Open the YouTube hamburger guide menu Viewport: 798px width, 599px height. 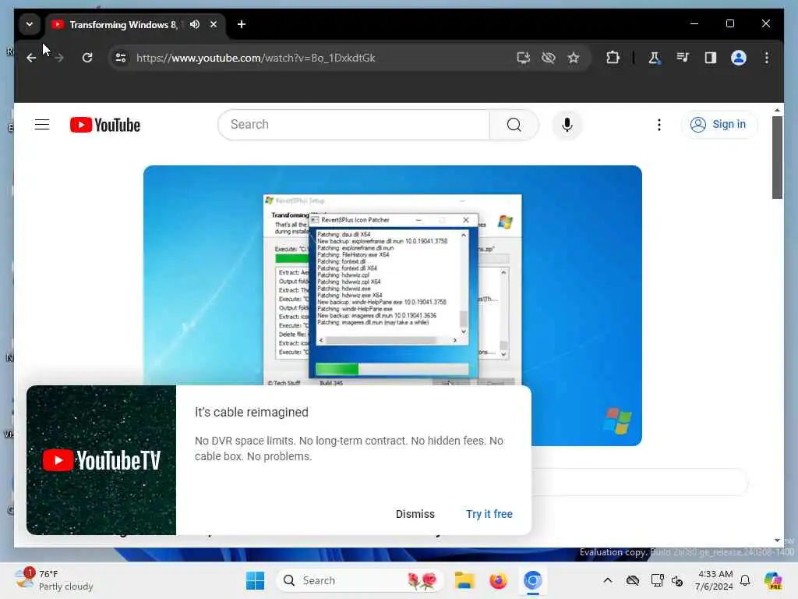[42, 125]
